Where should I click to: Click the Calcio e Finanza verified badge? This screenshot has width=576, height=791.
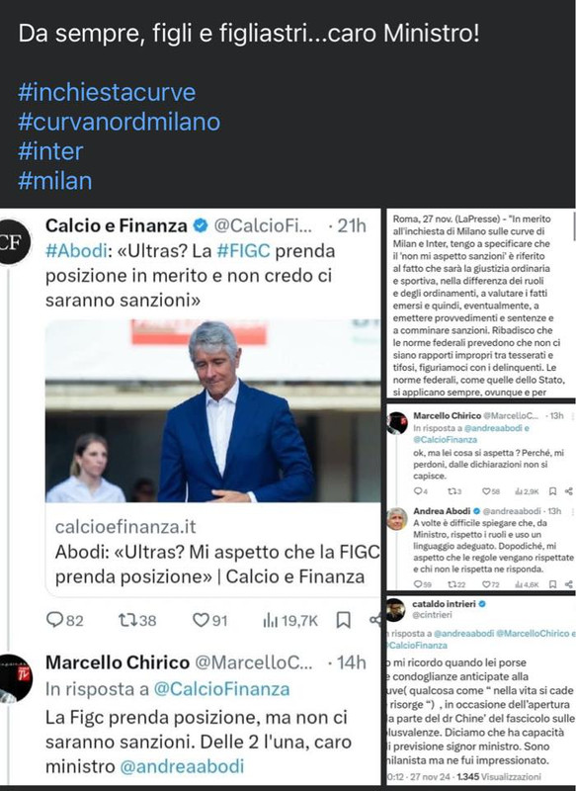click(x=201, y=225)
